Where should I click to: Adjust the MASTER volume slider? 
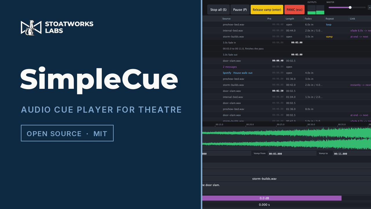coord(347,7)
